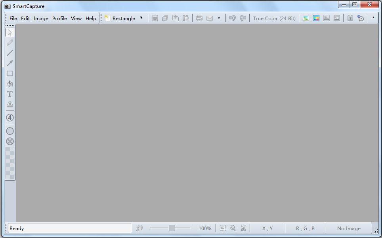Image resolution: width=382 pixels, height=238 pixels.
Task: Set line width with the numbered circle
Action: [x=10, y=118]
